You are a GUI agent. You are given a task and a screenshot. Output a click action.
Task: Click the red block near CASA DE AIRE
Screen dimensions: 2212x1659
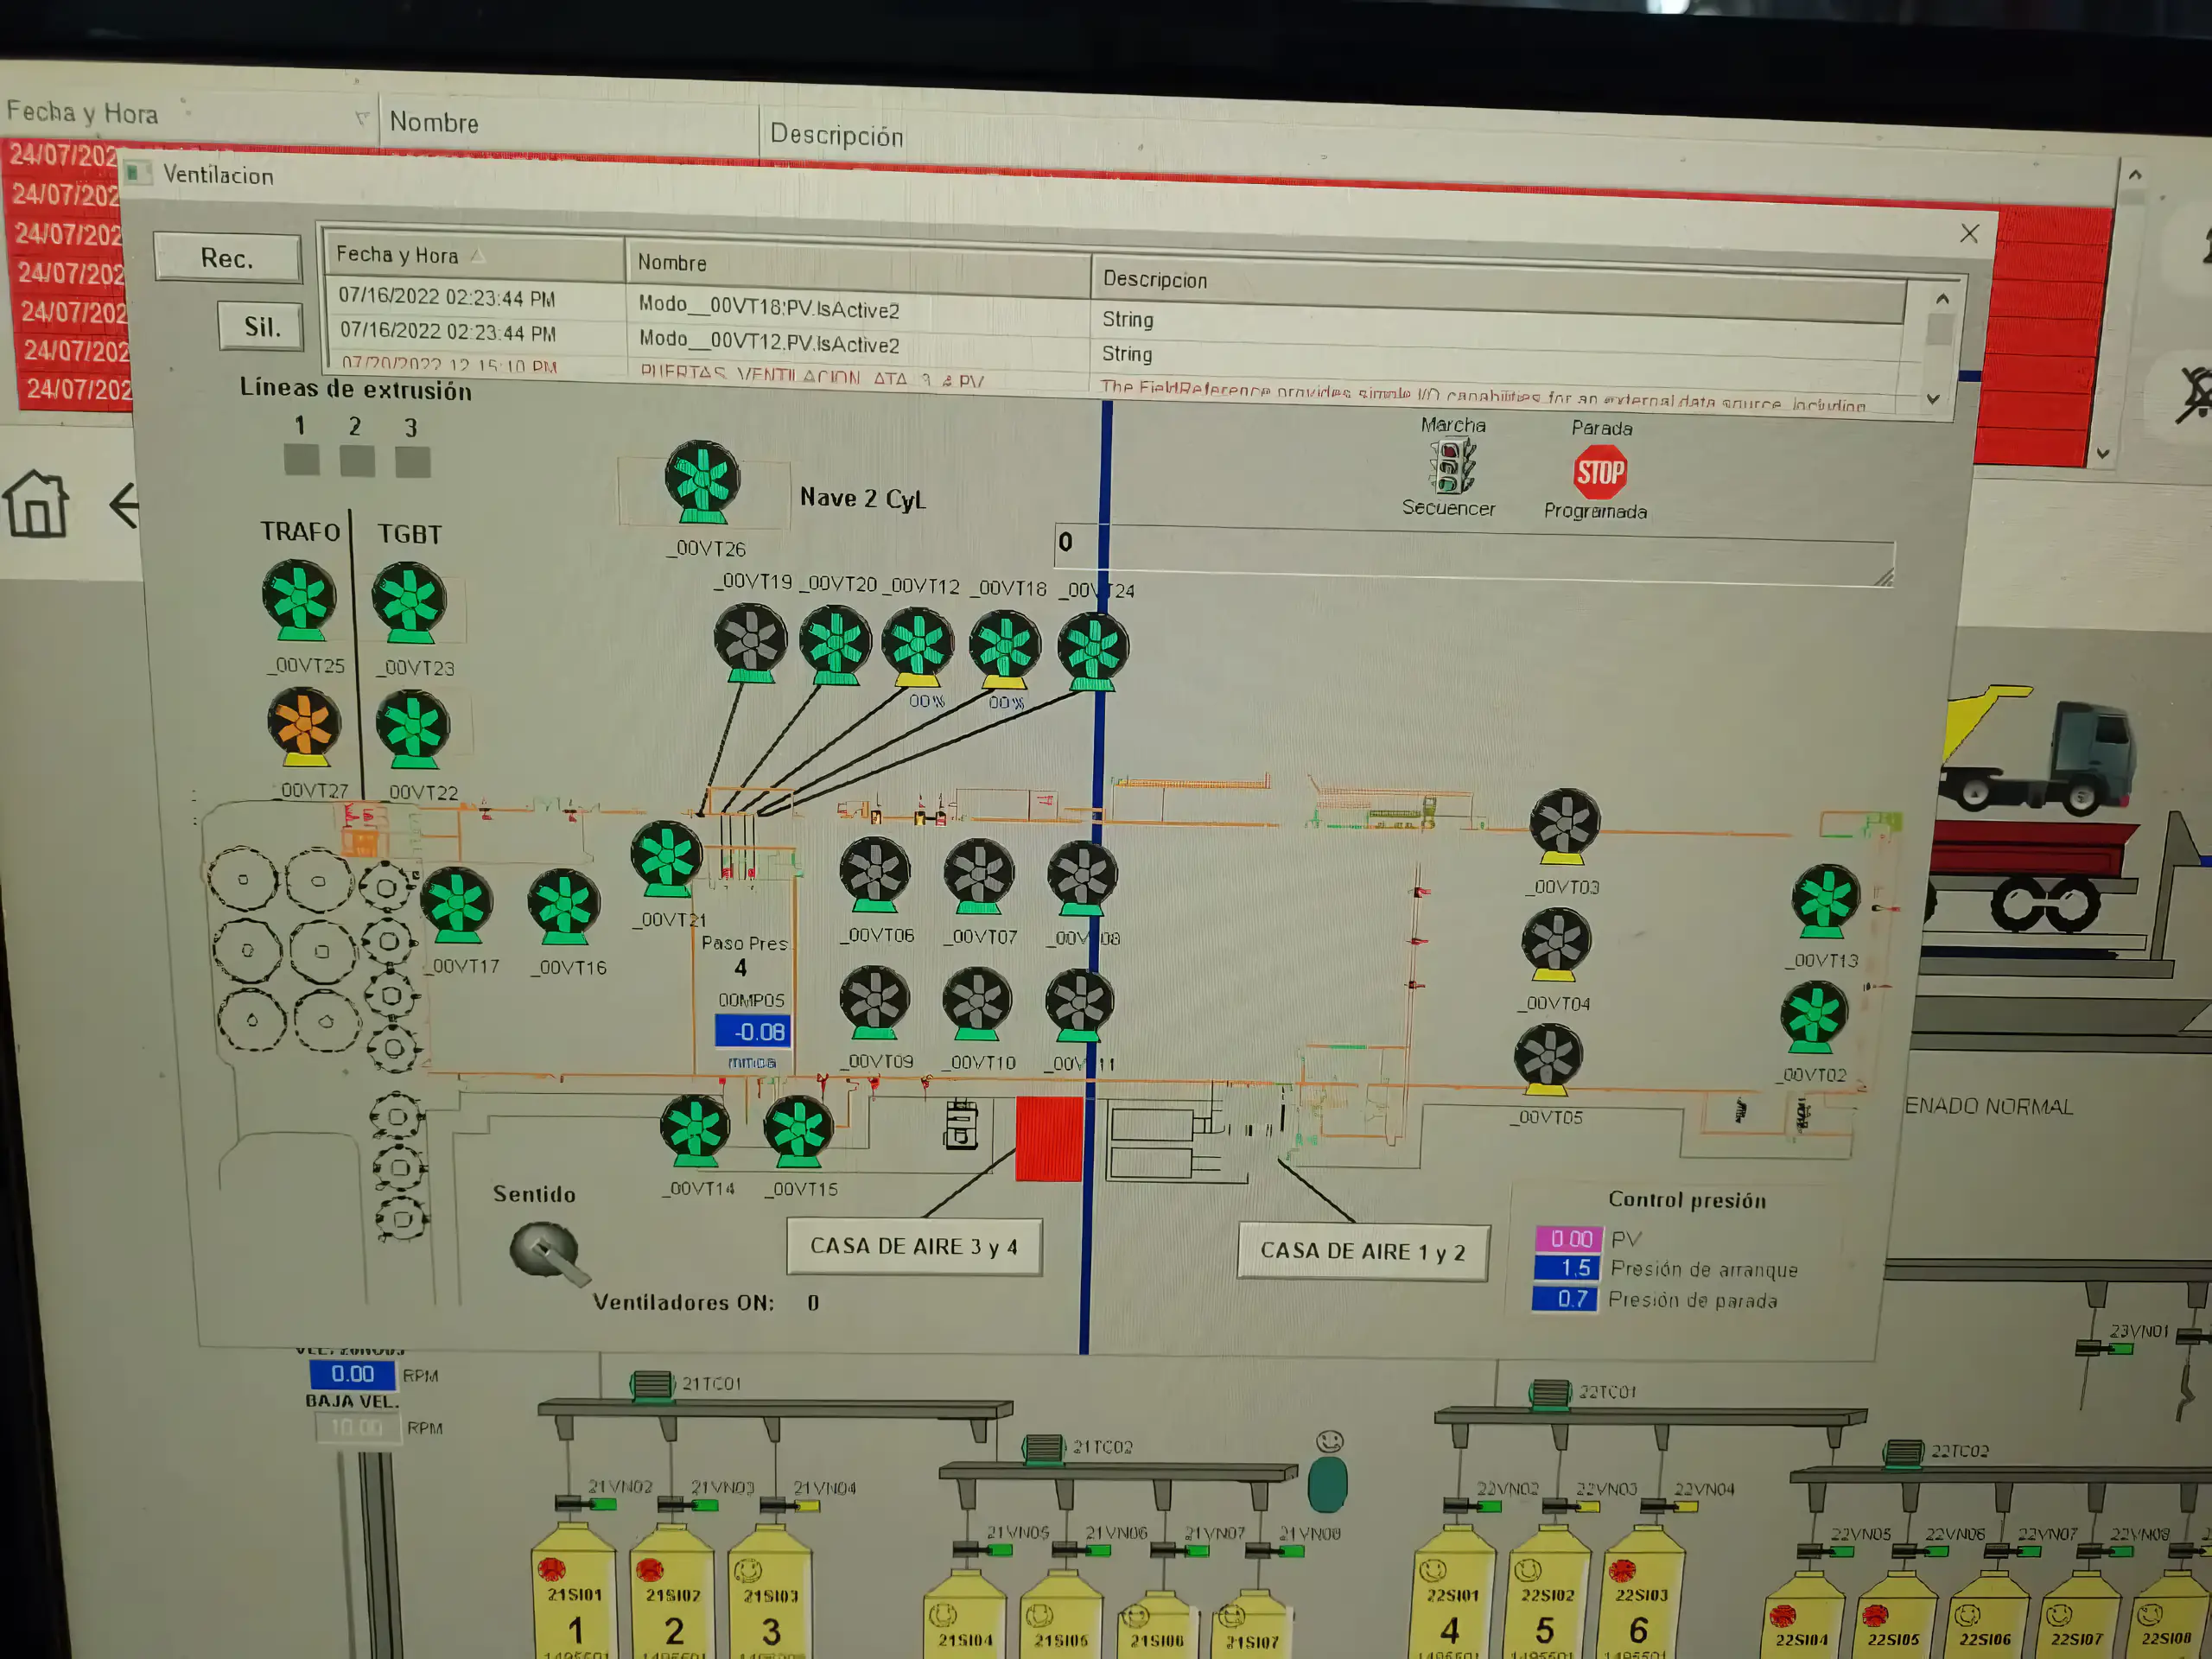click(x=1049, y=1139)
